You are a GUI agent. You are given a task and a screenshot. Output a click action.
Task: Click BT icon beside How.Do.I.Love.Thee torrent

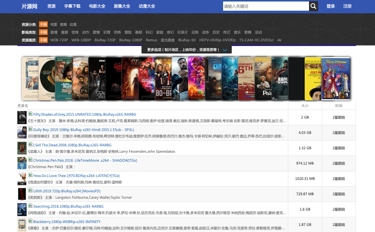tap(30, 175)
